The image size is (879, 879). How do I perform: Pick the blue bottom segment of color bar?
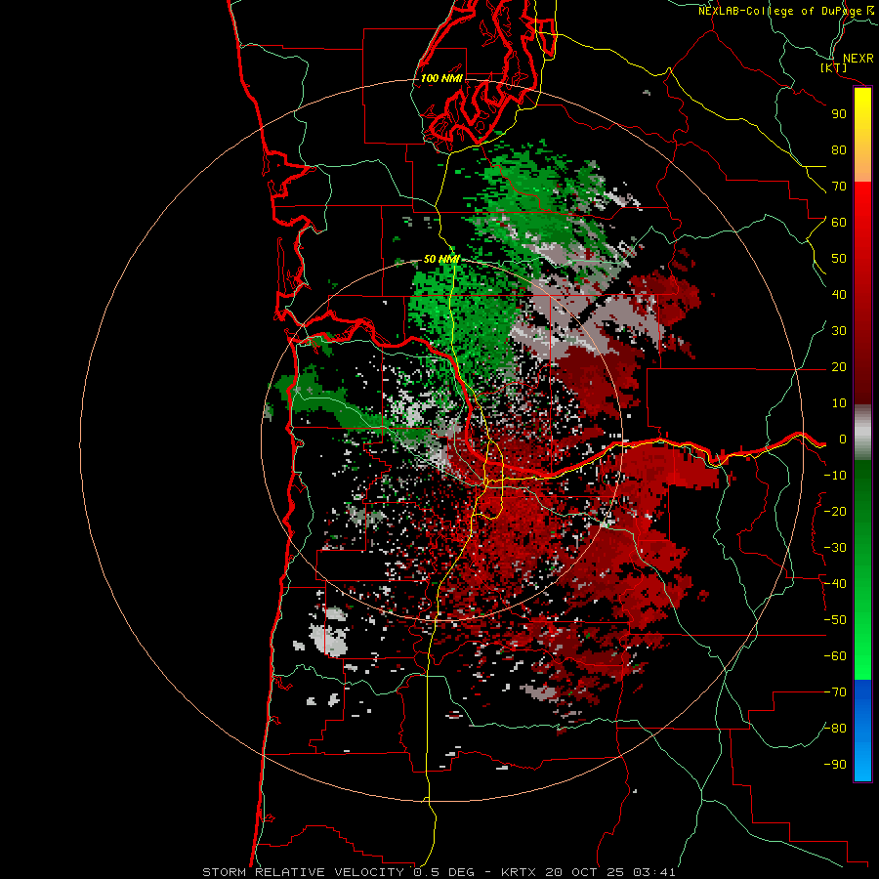point(862,731)
